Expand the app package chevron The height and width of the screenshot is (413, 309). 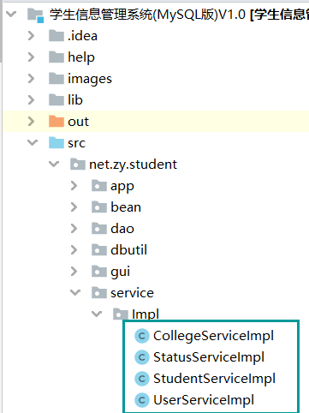click(74, 186)
